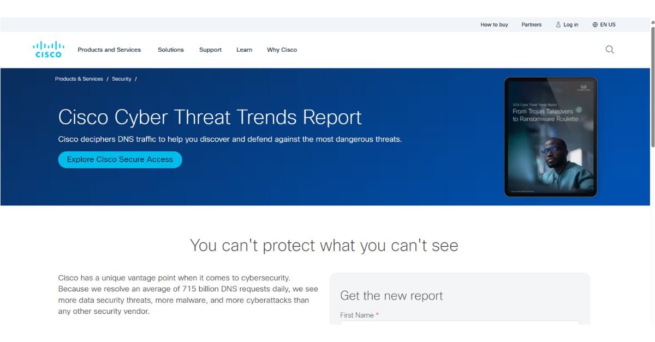Click the Cisco Cyber Threat Trends Report heading
This screenshot has height=342, width=655.
(210, 117)
